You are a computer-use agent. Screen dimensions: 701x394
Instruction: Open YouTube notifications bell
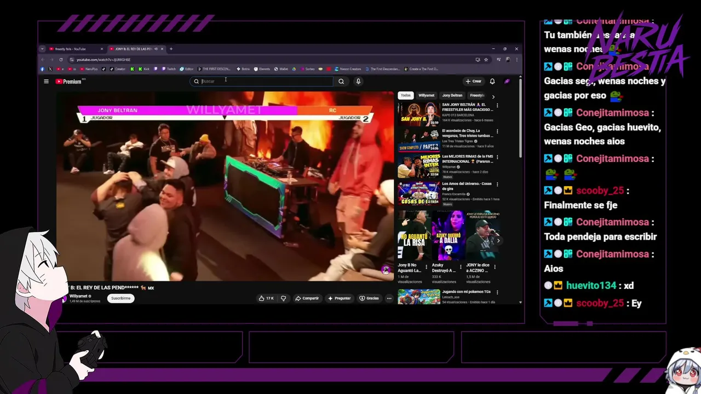click(492, 82)
